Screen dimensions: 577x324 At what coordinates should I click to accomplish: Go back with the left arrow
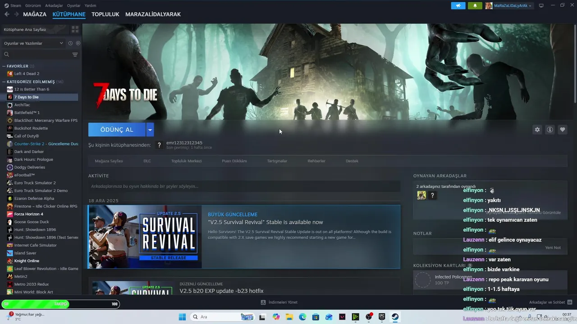[x=7, y=14]
